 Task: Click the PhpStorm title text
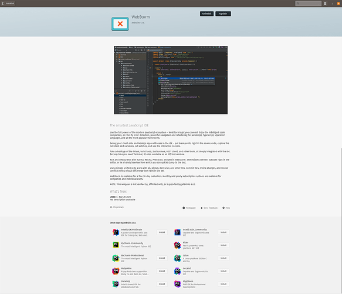[x=188, y=281]
